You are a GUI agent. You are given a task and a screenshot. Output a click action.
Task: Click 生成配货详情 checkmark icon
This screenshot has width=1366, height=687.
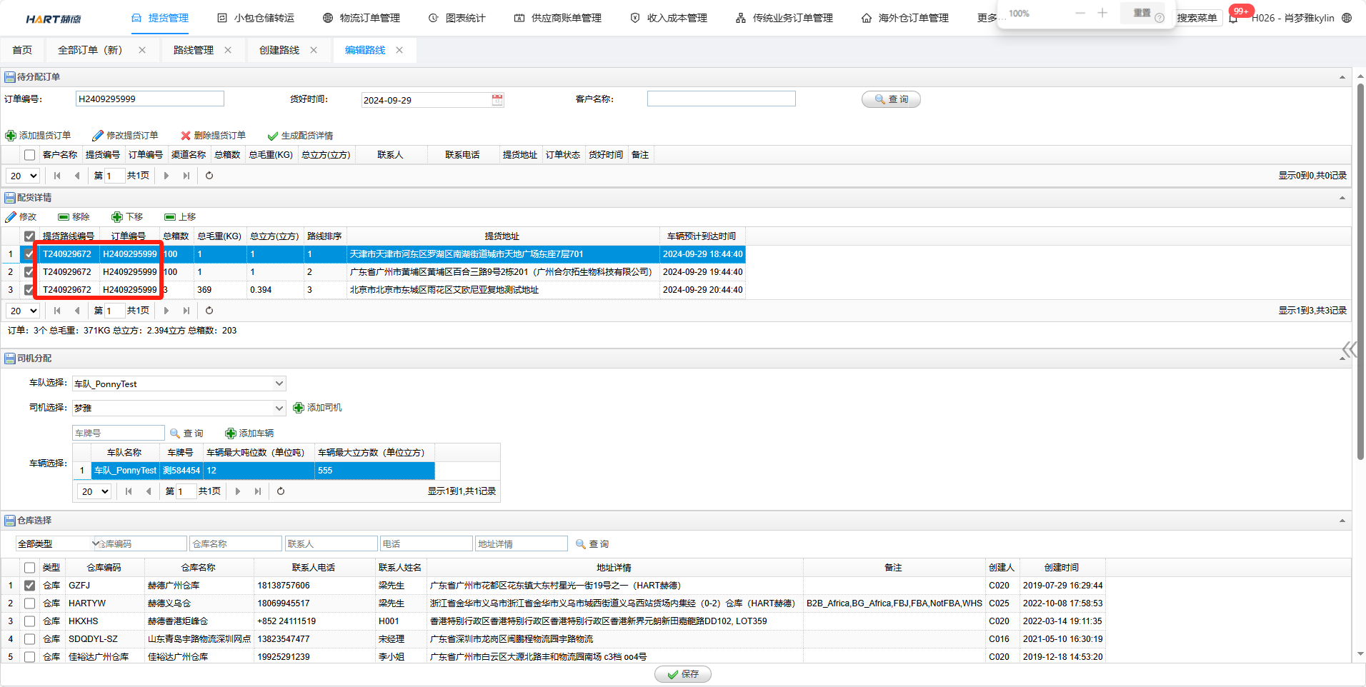[x=272, y=136]
